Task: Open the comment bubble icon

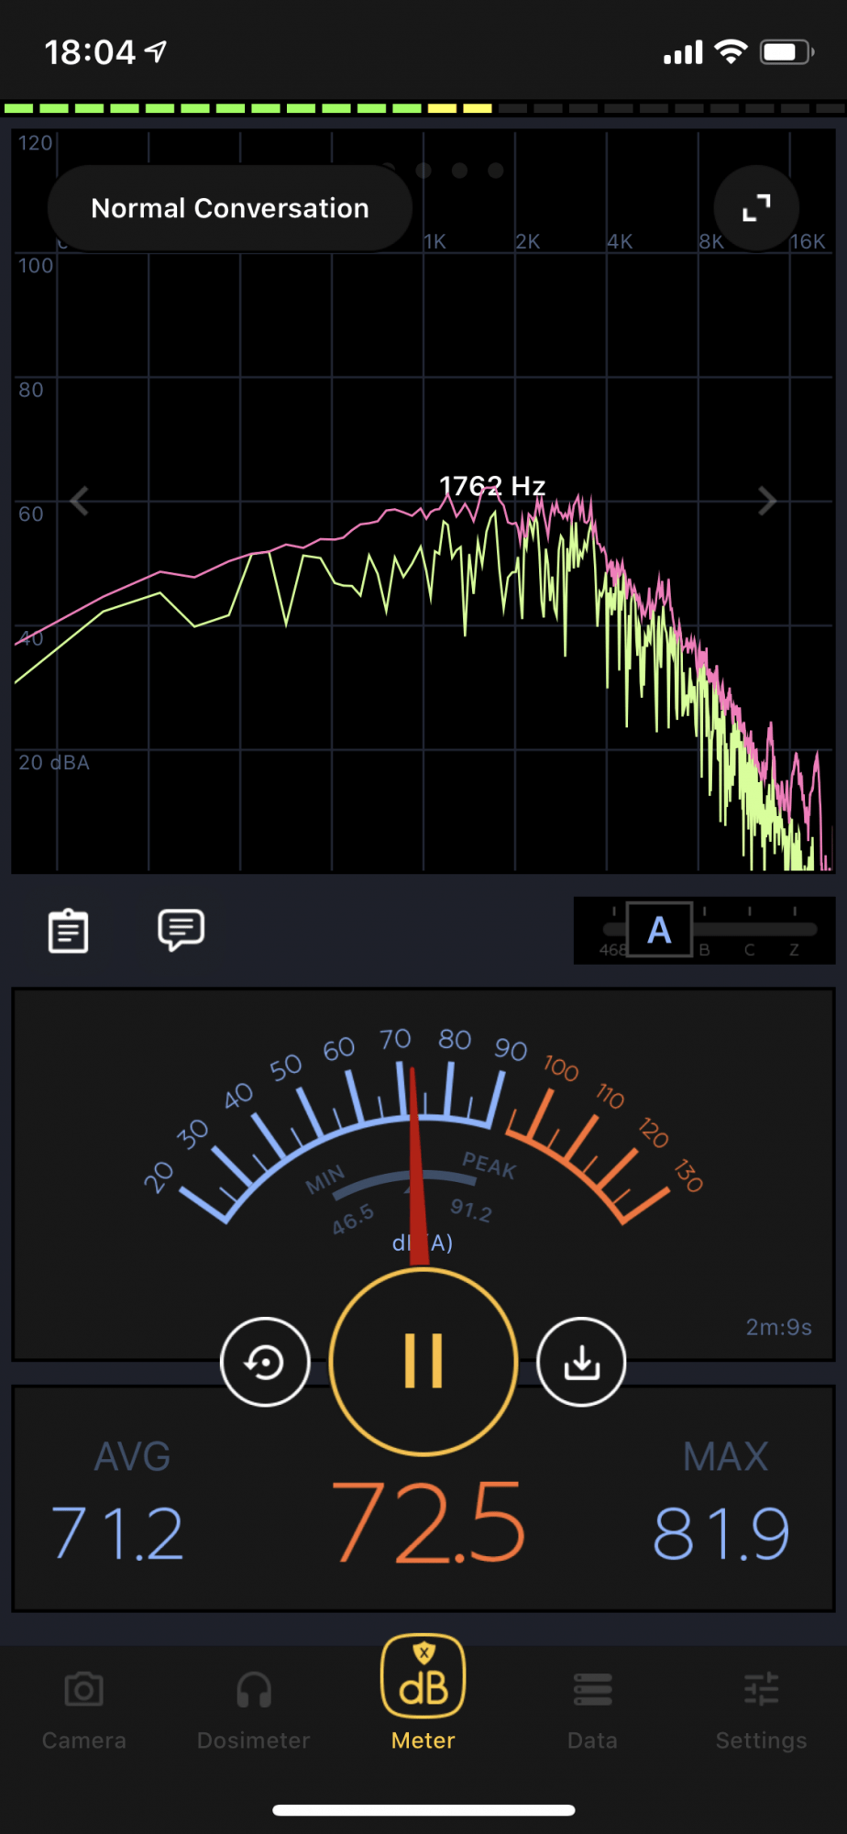Action: coord(181,930)
